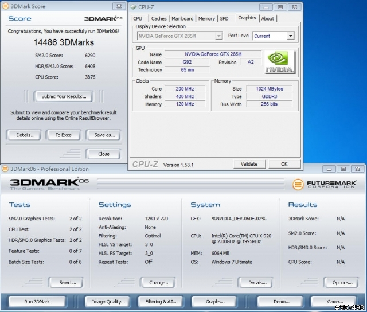Click the HDR/SM3.0 Score value 6408
The image size is (367, 312).
[90, 66]
